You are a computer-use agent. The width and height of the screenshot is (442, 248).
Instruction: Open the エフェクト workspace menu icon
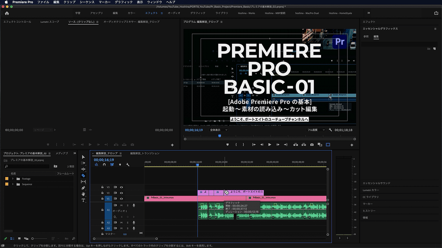pyautogui.click(x=161, y=13)
